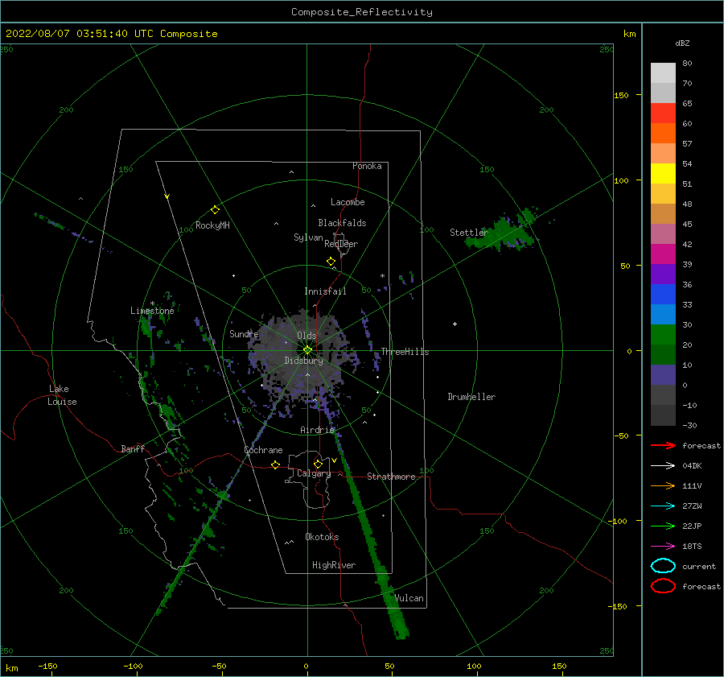This screenshot has width=724, height=677.
Task: Click the RedDeer city label
Action: tap(341, 244)
